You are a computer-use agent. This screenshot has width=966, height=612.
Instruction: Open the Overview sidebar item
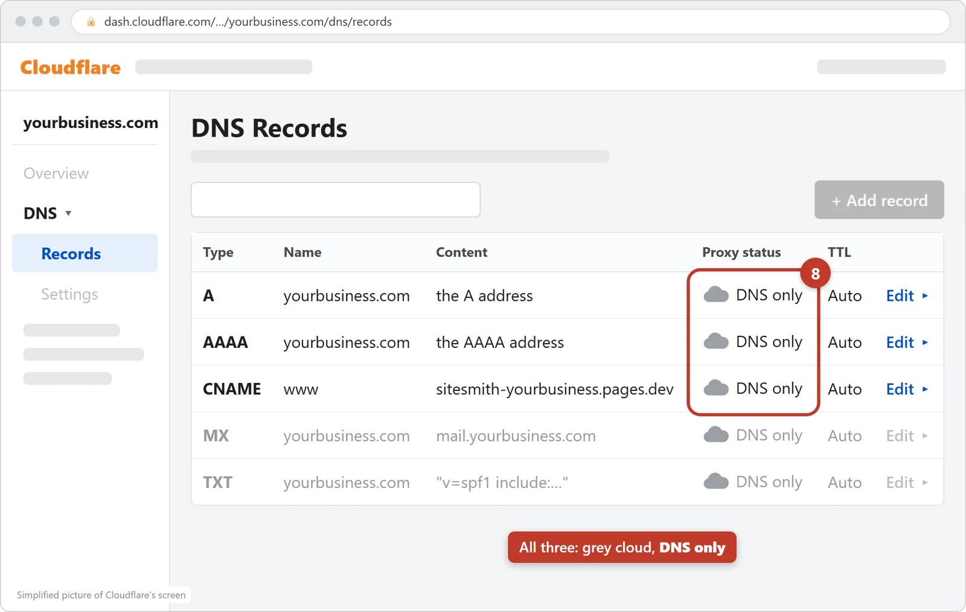click(56, 173)
